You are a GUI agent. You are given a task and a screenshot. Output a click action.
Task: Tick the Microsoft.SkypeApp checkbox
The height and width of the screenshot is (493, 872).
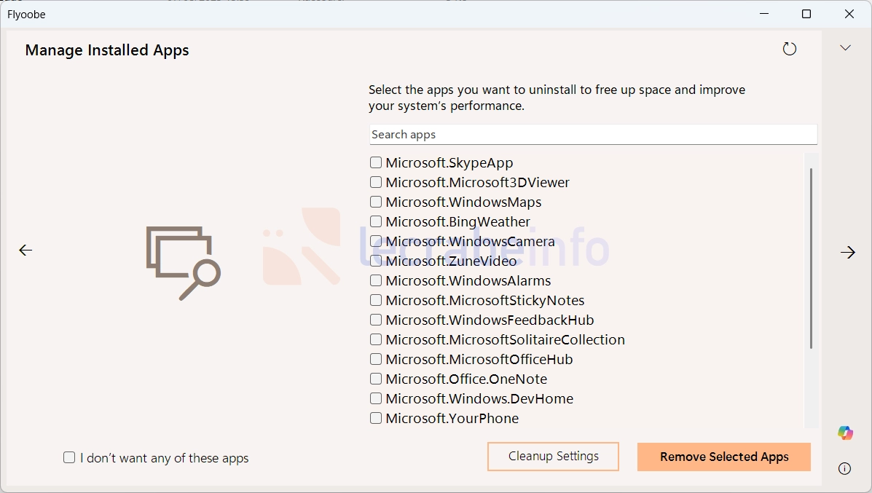pyautogui.click(x=376, y=162)
